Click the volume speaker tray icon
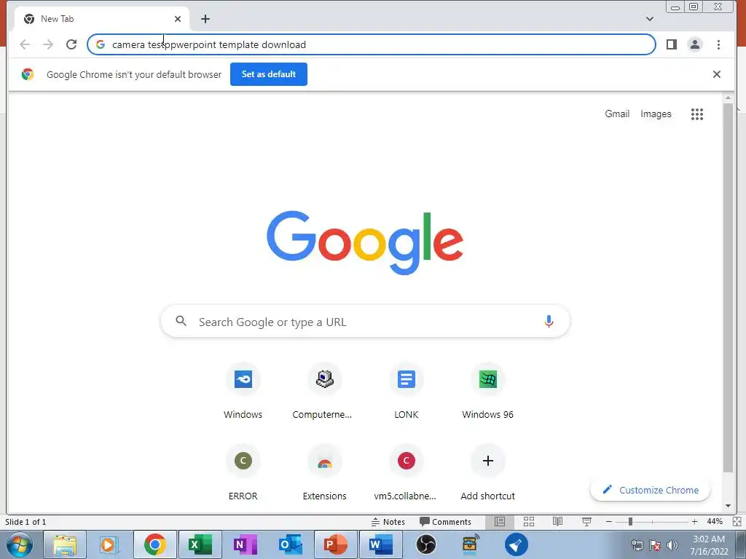Image resolution: width=746 pixels, height=559 pixels. (x=672, y=545)
